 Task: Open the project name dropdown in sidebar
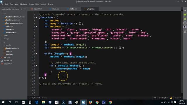click(x=12, y=9)
